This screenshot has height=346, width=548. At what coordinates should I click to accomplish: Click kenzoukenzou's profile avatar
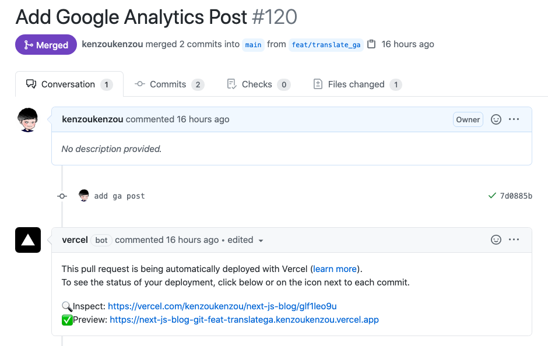tap(28, 119)
